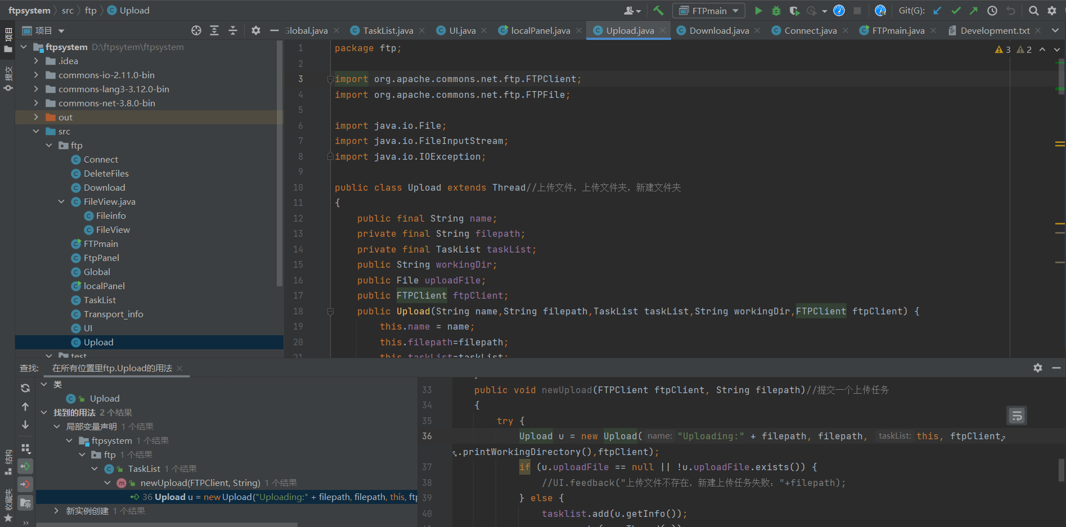Expand the out folder

36,117
